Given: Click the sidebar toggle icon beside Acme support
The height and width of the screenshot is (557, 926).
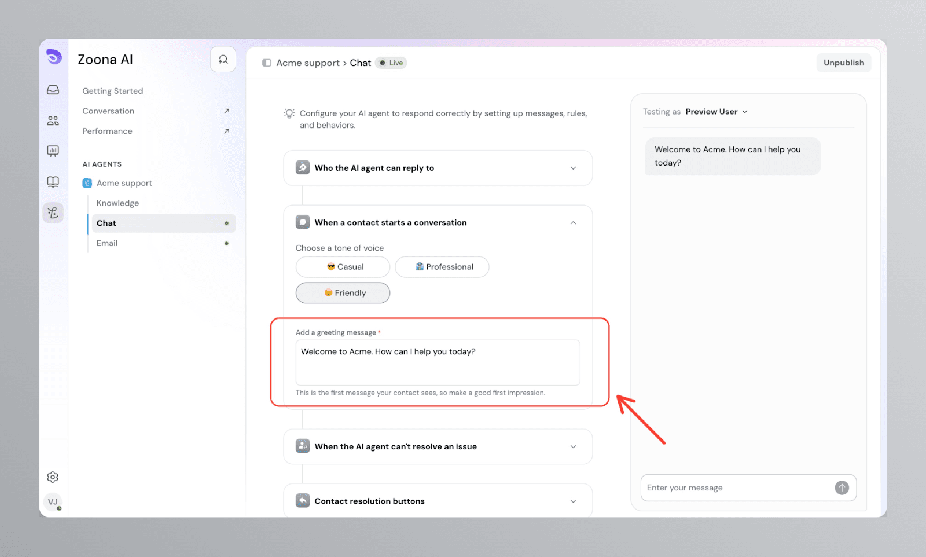Looking at the screenshot, I should pyautogui.click(x=267, y=63).
